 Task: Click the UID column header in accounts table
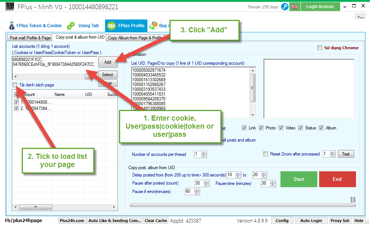[94, 94]
